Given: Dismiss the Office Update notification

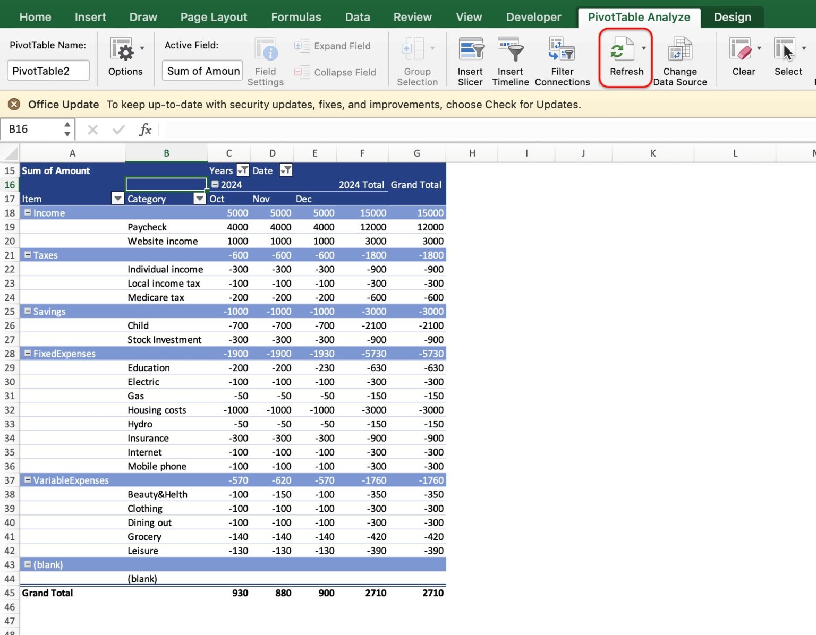Looking at the screenshot, I should [14, 104].
